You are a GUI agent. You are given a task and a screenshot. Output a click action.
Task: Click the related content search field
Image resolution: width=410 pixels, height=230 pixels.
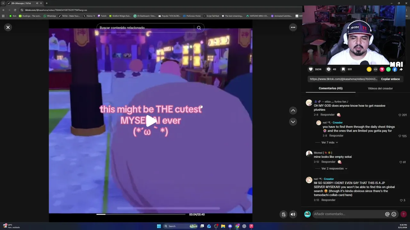(x=146, y=28)
